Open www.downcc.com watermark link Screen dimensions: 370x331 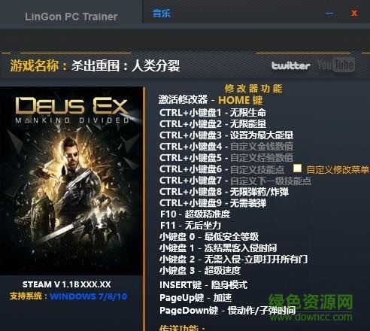[x=311, y=317]
